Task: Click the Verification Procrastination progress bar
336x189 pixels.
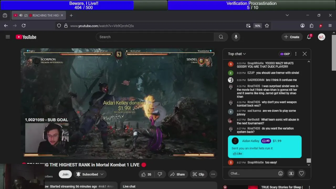Action: 251,5
